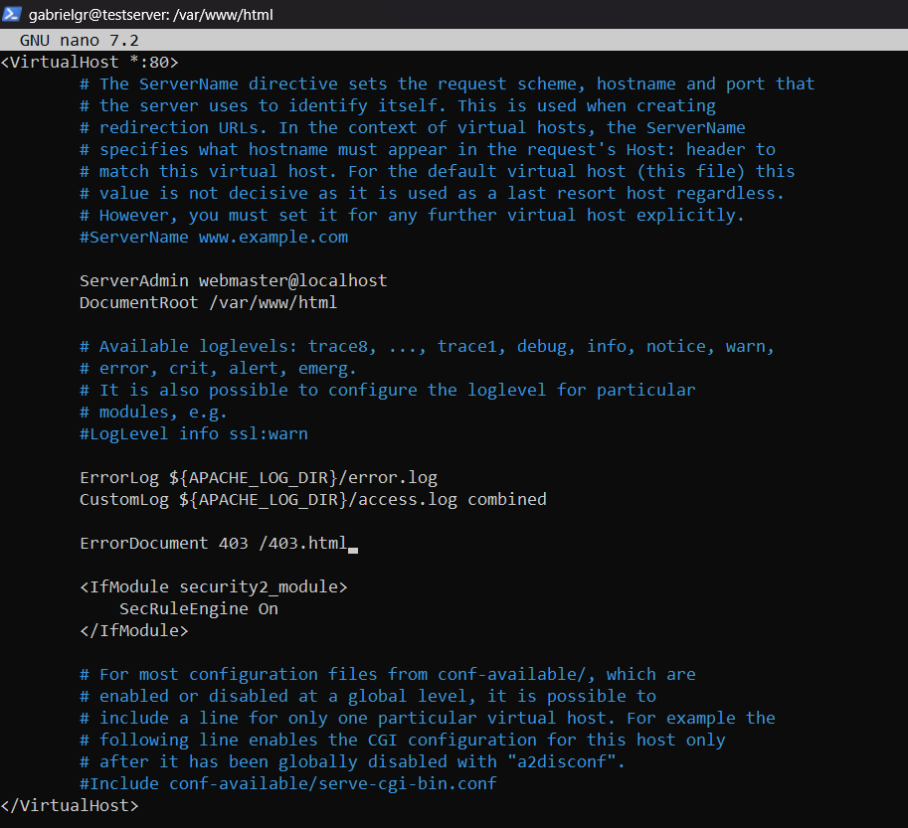Place cursor on IfModule security2_module opening tag

[213, 586]
